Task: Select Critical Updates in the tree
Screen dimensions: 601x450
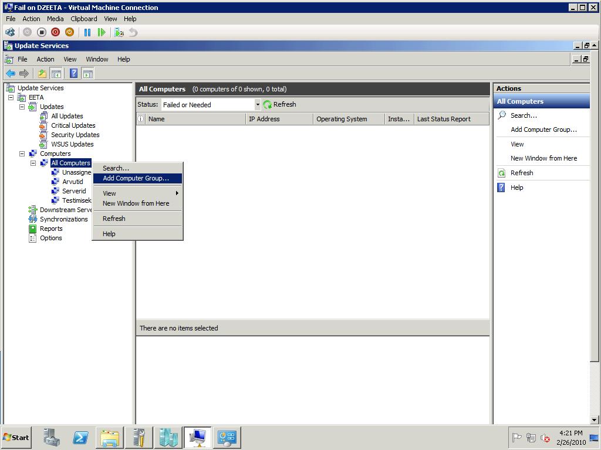Action: [x=73, y=125]
